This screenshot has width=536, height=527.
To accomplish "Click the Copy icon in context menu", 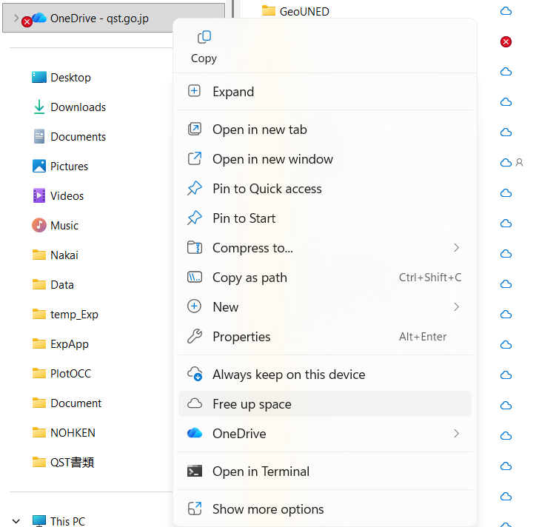I will [204, 37].
